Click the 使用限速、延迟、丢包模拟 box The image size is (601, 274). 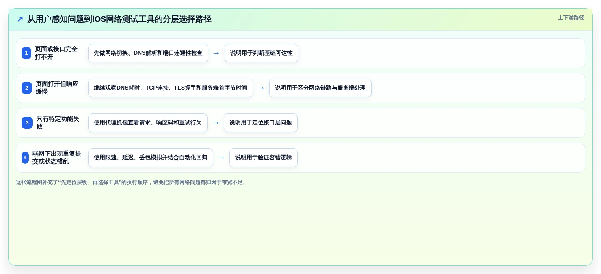151,158
